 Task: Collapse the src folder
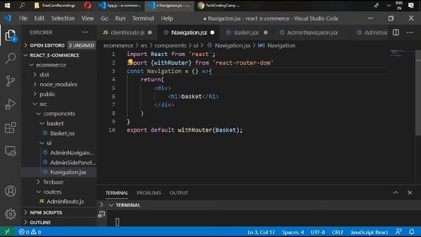(x=59, y=104)
